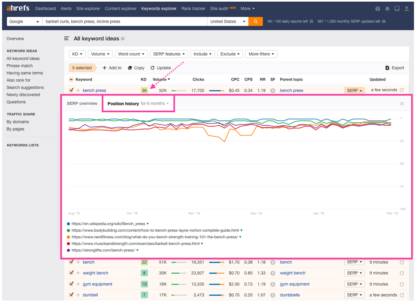Click the monitor icon in header
The height and width of the screenshot is (303, 416).
pos(397,9)
